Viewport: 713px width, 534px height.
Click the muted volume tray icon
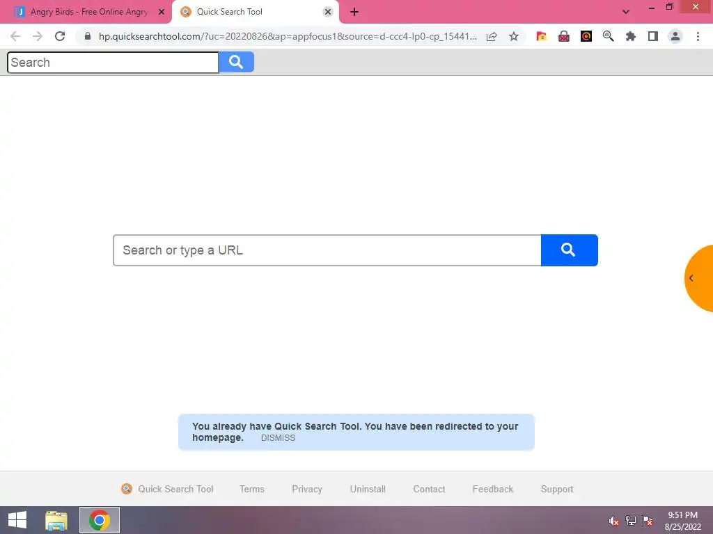(614, 521)
